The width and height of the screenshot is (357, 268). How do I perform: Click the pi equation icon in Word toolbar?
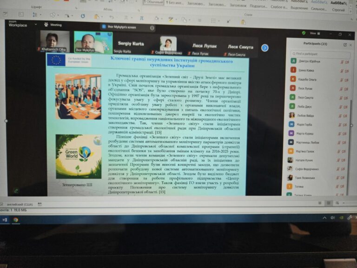[142, 18]
